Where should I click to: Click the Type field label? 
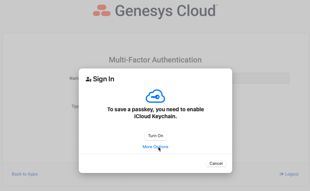coord(76,106)
